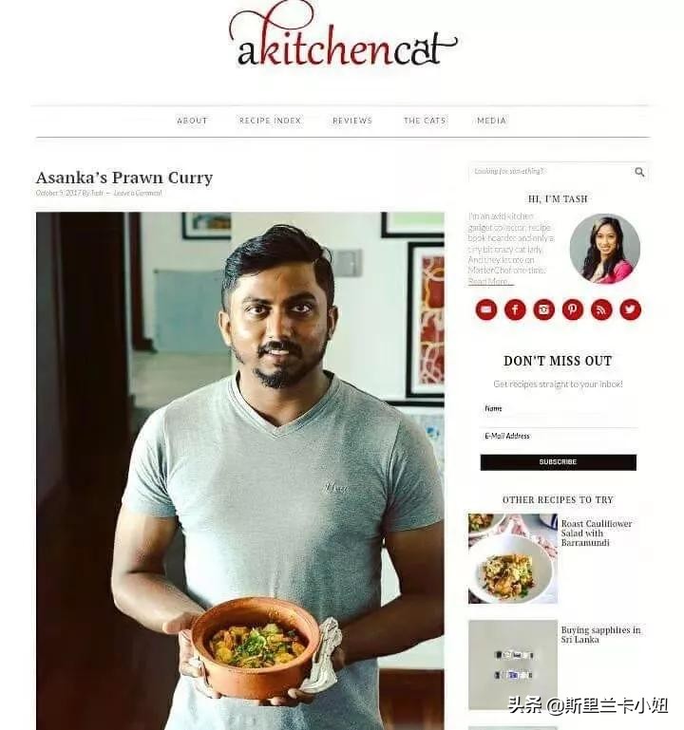Focus the Name input field
The image size is (684, 730).
pyautogui.click(x=559, y=409)
